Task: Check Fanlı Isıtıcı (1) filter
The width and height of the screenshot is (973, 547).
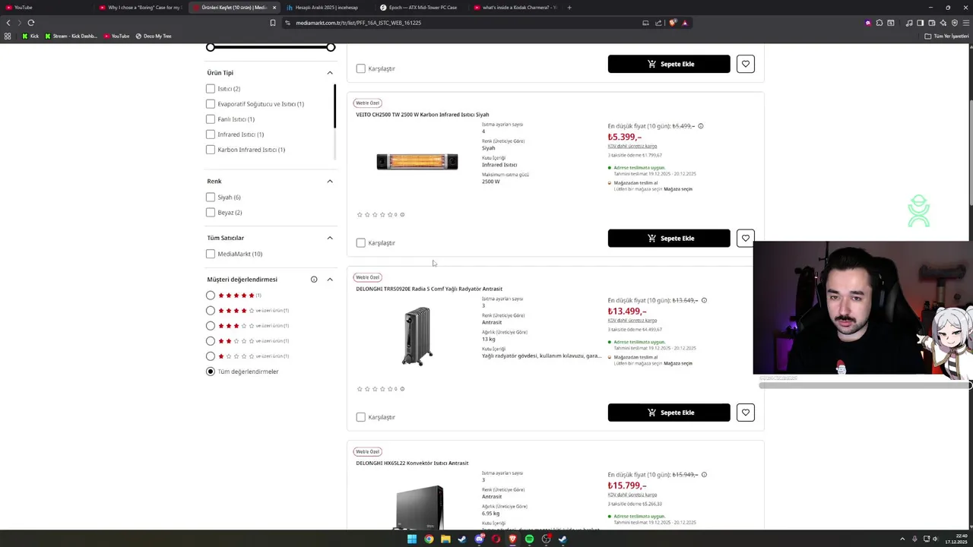Action: click(x=211, y=119)
